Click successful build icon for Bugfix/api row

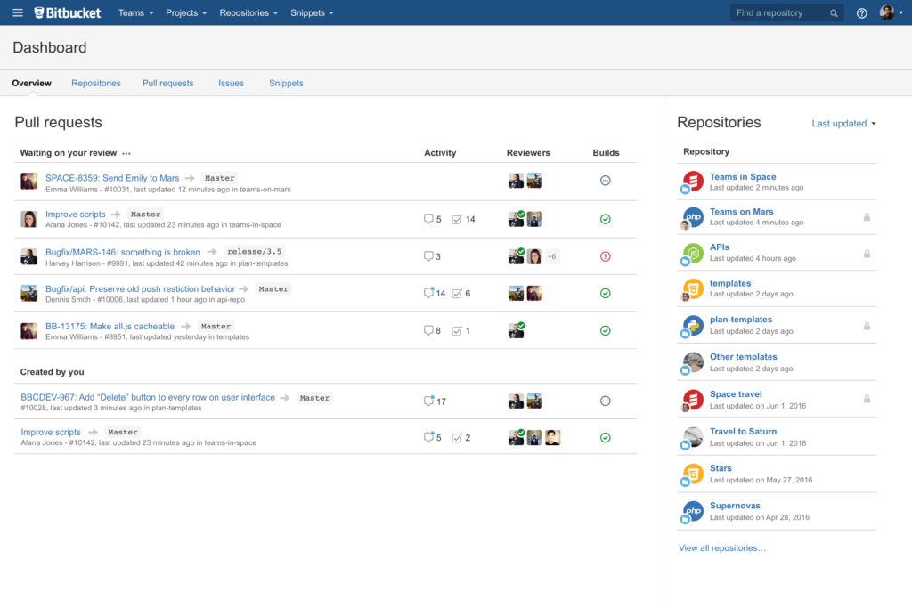click(605, 294)
